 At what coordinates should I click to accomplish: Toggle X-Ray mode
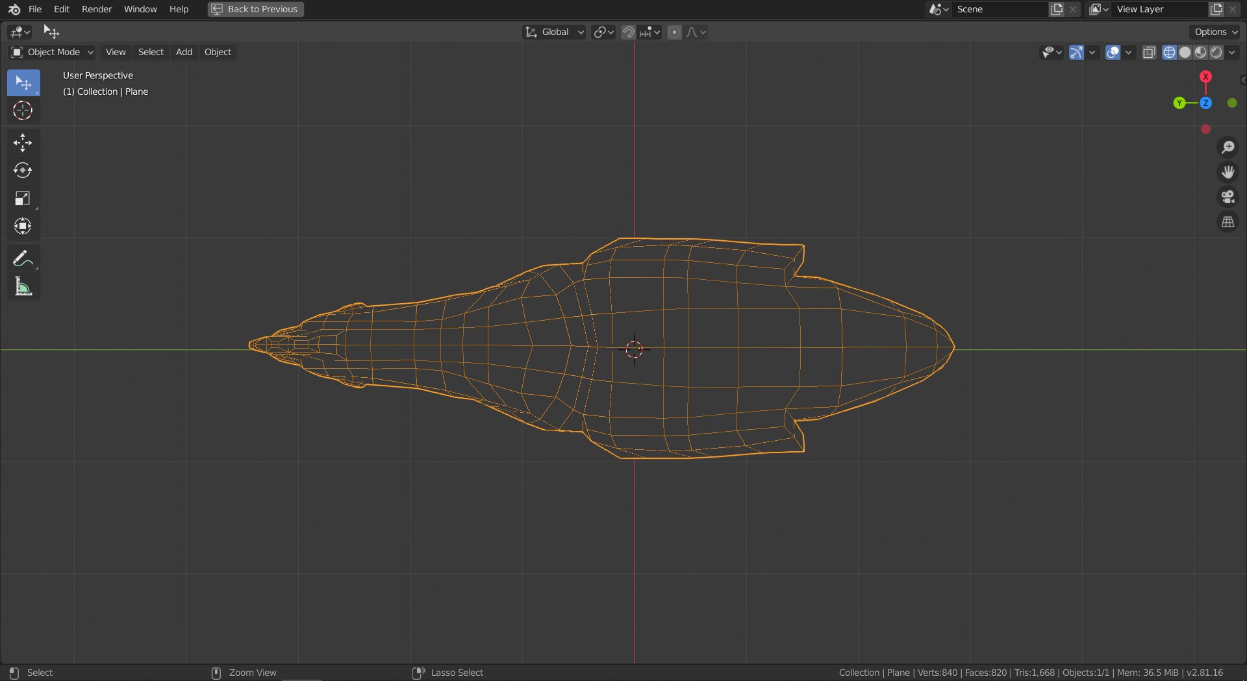click(x=1149, y=53)
